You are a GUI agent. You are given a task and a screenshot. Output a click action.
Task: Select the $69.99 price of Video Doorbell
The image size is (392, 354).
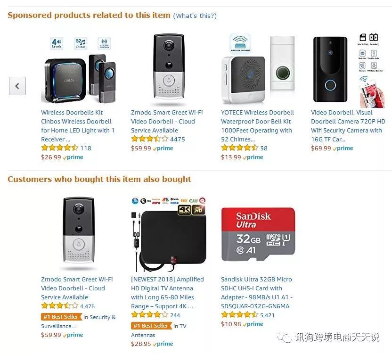point(321,148)
